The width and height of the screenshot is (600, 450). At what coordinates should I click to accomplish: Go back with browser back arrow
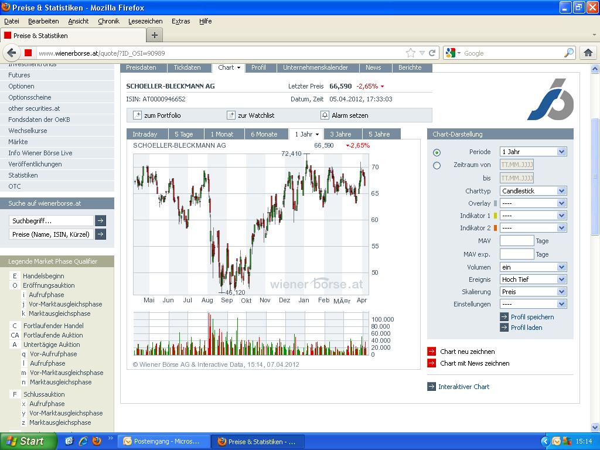(12, 53)
